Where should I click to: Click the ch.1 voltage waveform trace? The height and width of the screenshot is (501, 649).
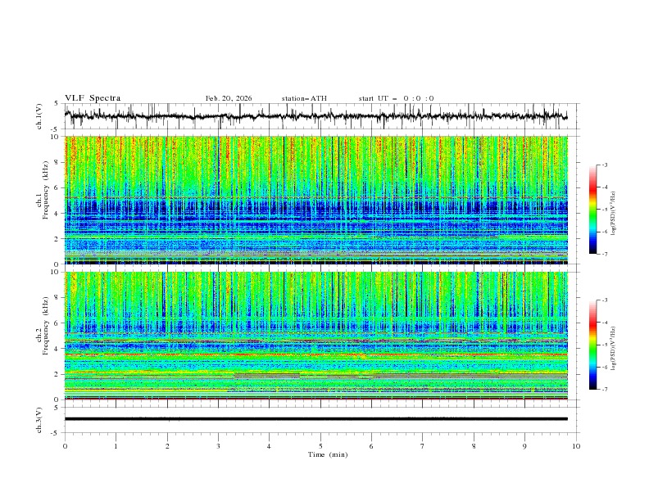[x=315, y=116]
